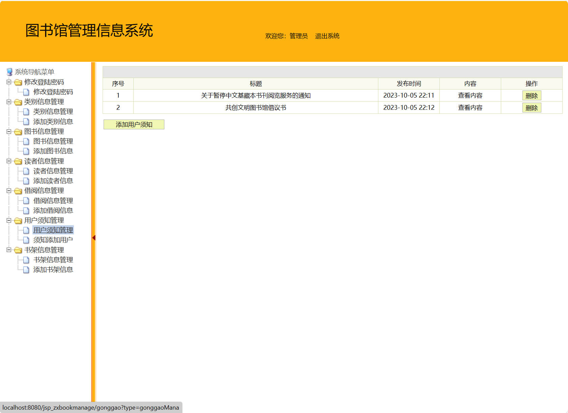Click the page icon beside 修改登陆密码
This screenshot has height=413, width=568.
[26, 92]
